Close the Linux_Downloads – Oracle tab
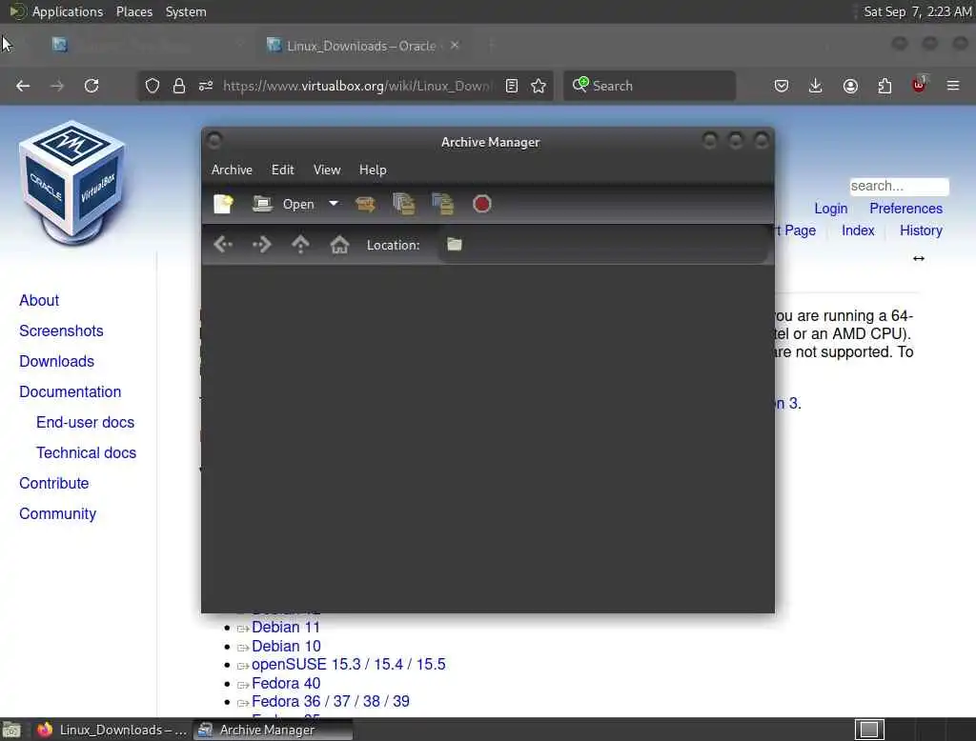This screenshot has height=741, width=976. point(455,46)
